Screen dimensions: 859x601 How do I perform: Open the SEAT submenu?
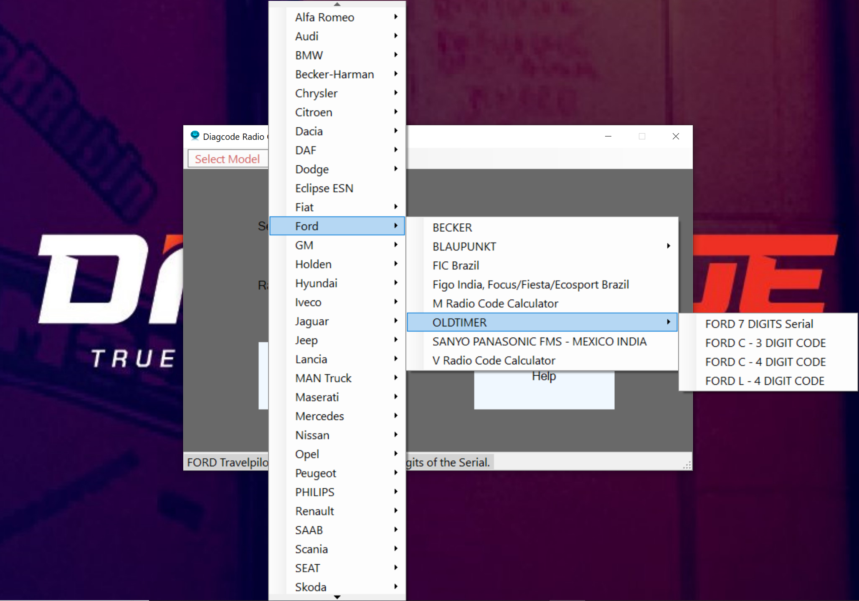pos(337,568)
